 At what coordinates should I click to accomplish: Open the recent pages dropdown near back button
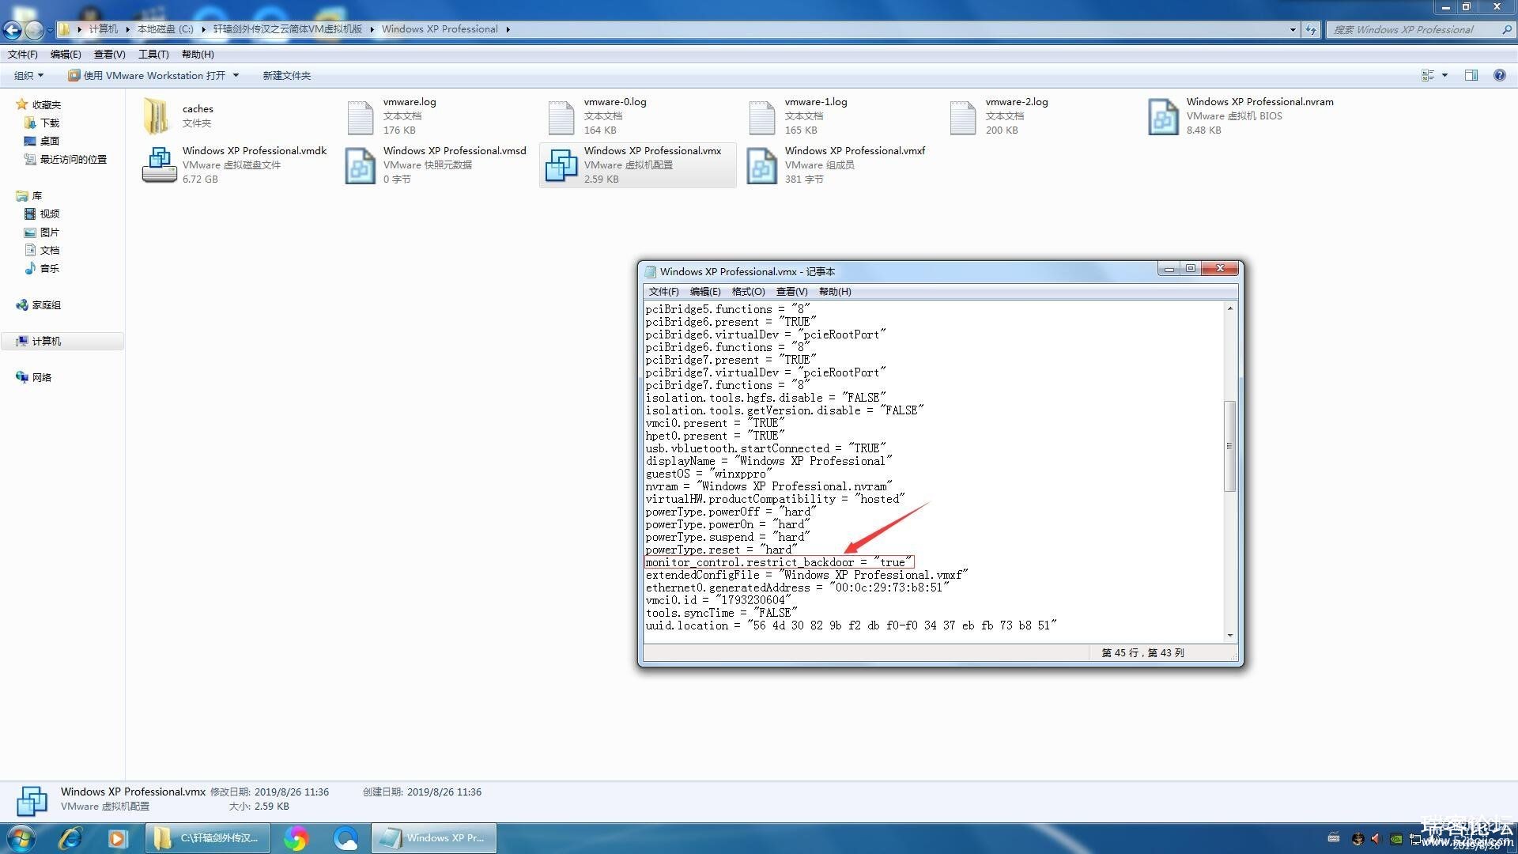(50, 30)
